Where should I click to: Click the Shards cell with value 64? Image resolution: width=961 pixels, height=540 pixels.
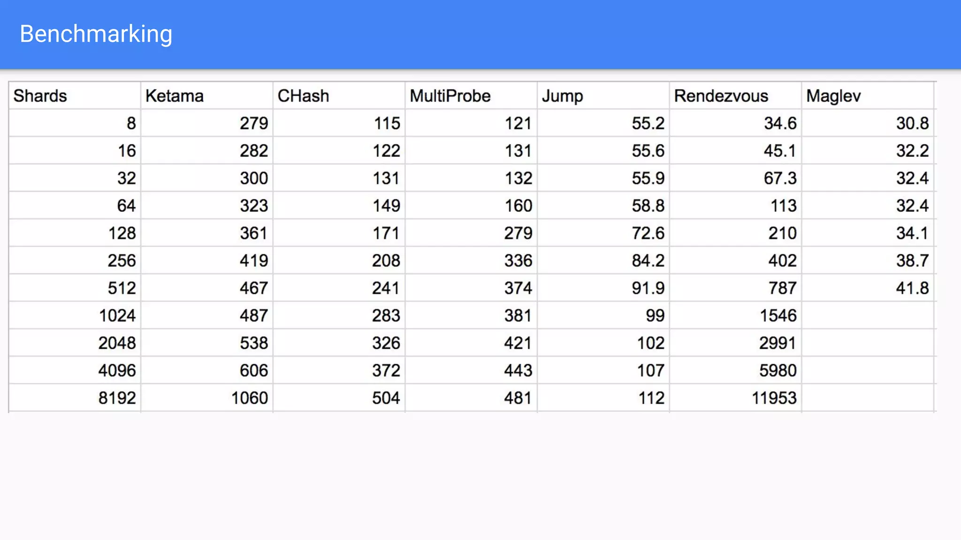pyautogui.click(x=75, y=205)
